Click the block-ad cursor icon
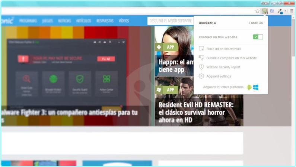Image resolution: width=296 pixels, height=167 pixels. coord(201,49)
